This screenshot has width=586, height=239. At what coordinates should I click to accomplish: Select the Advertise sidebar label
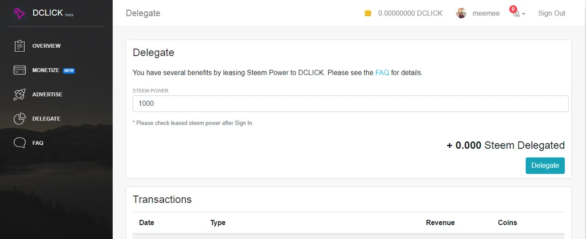click(47, 94)
